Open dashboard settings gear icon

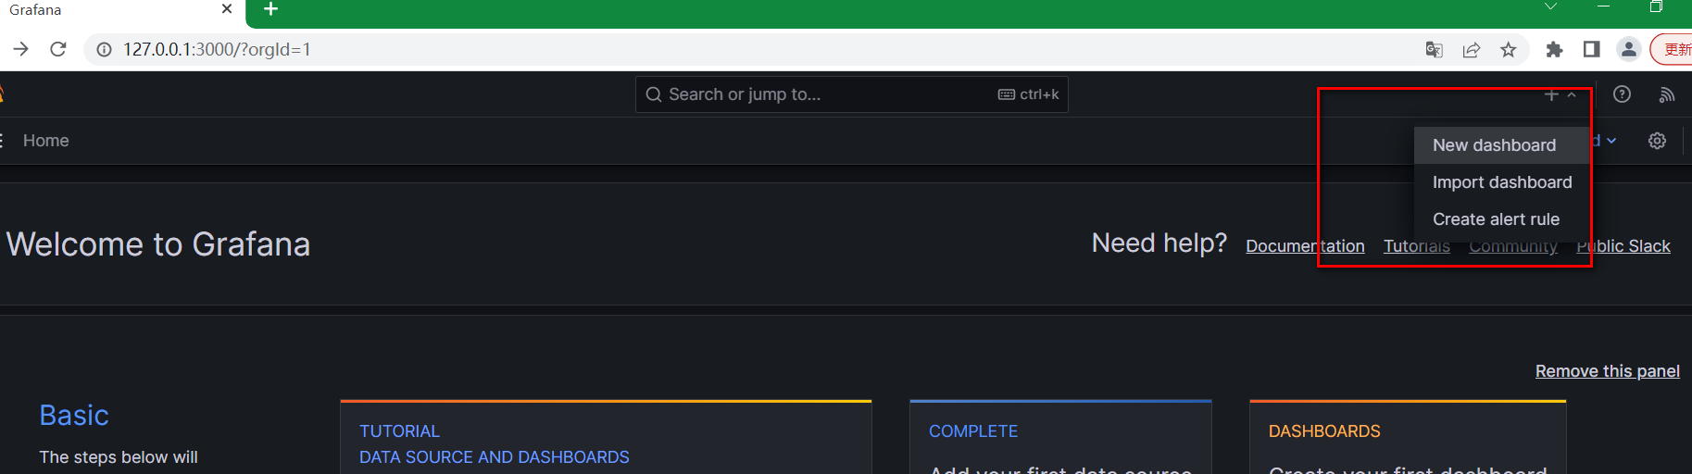coord(1657,141)
